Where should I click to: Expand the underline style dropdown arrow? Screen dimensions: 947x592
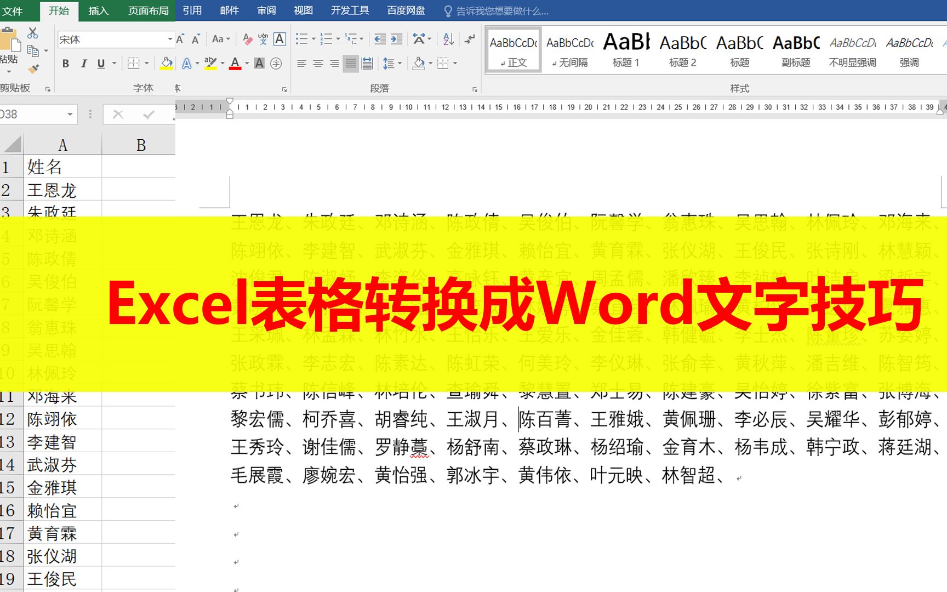click(x=114, y=64)
